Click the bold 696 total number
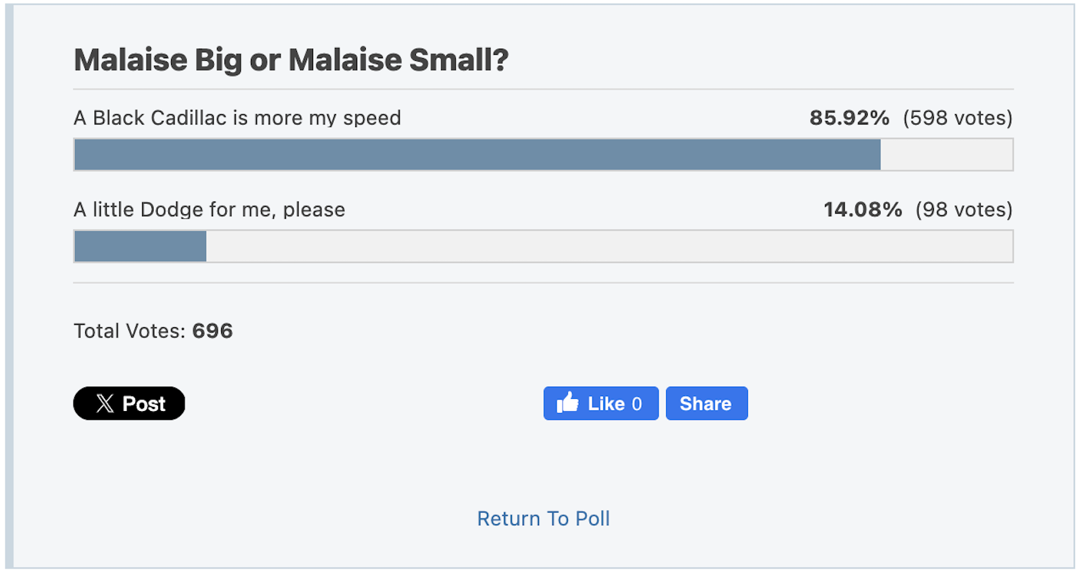Screen dimensions: 1082x574 click(212, 331)
